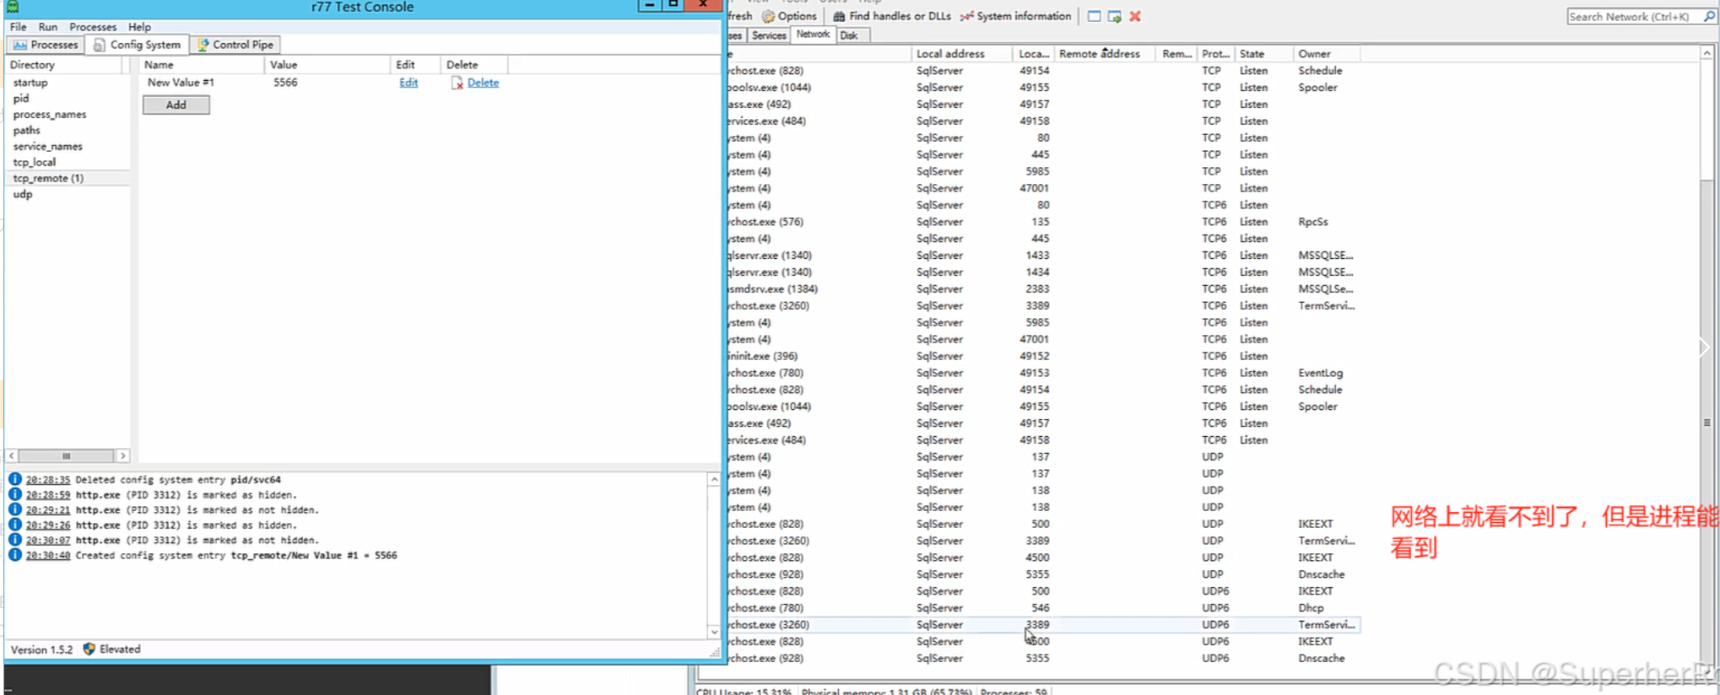Click the search magnifier icon
This screenshot has height=695, width=1720.
(1710, 16)
